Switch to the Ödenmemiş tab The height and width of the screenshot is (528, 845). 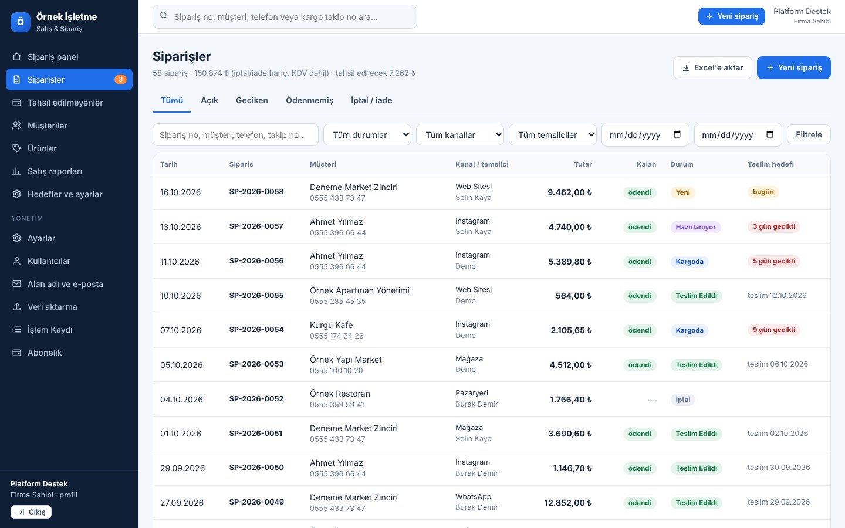tap(309, 100)
